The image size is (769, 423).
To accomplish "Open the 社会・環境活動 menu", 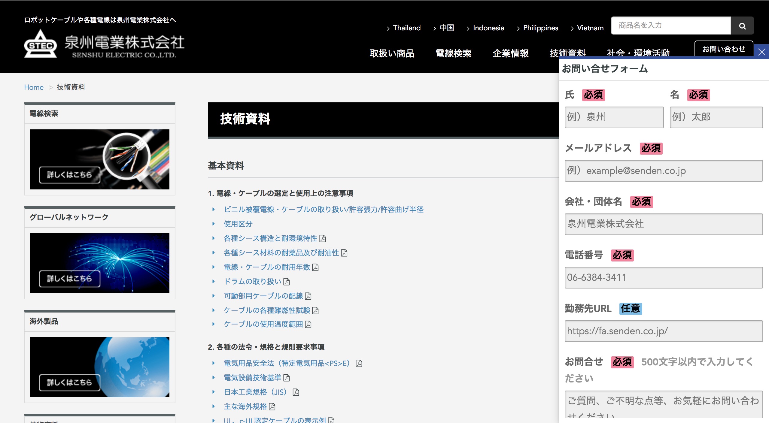I will pos(638,53).
